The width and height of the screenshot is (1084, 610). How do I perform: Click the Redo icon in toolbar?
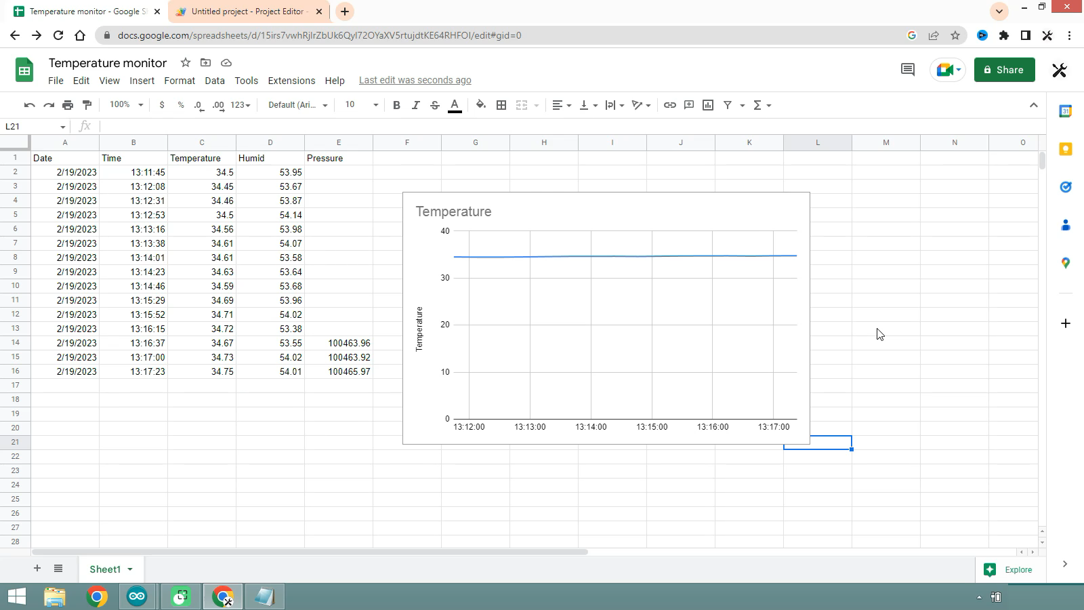point(49,105)
